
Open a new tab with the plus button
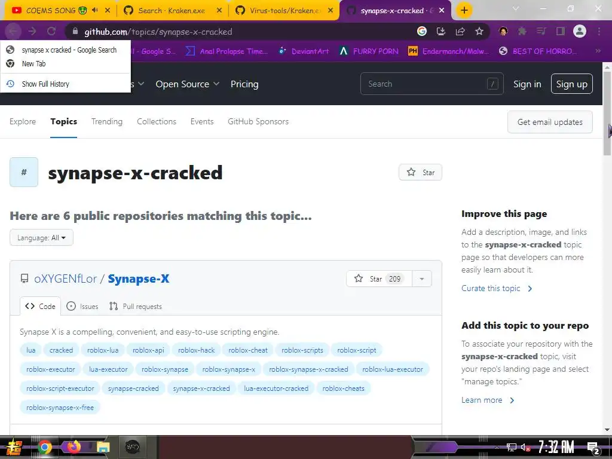click(464, 11)
